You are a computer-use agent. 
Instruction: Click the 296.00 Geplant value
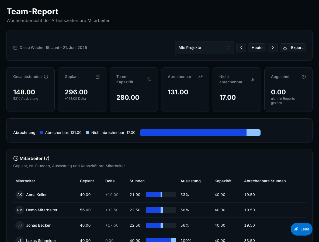[x=76, y=92]
